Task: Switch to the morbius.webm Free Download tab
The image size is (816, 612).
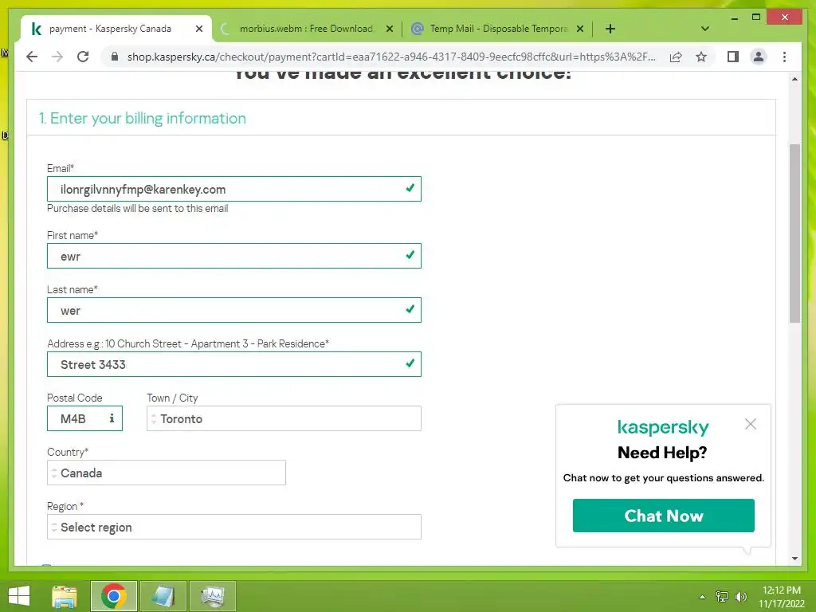Action: coord(307,29)
